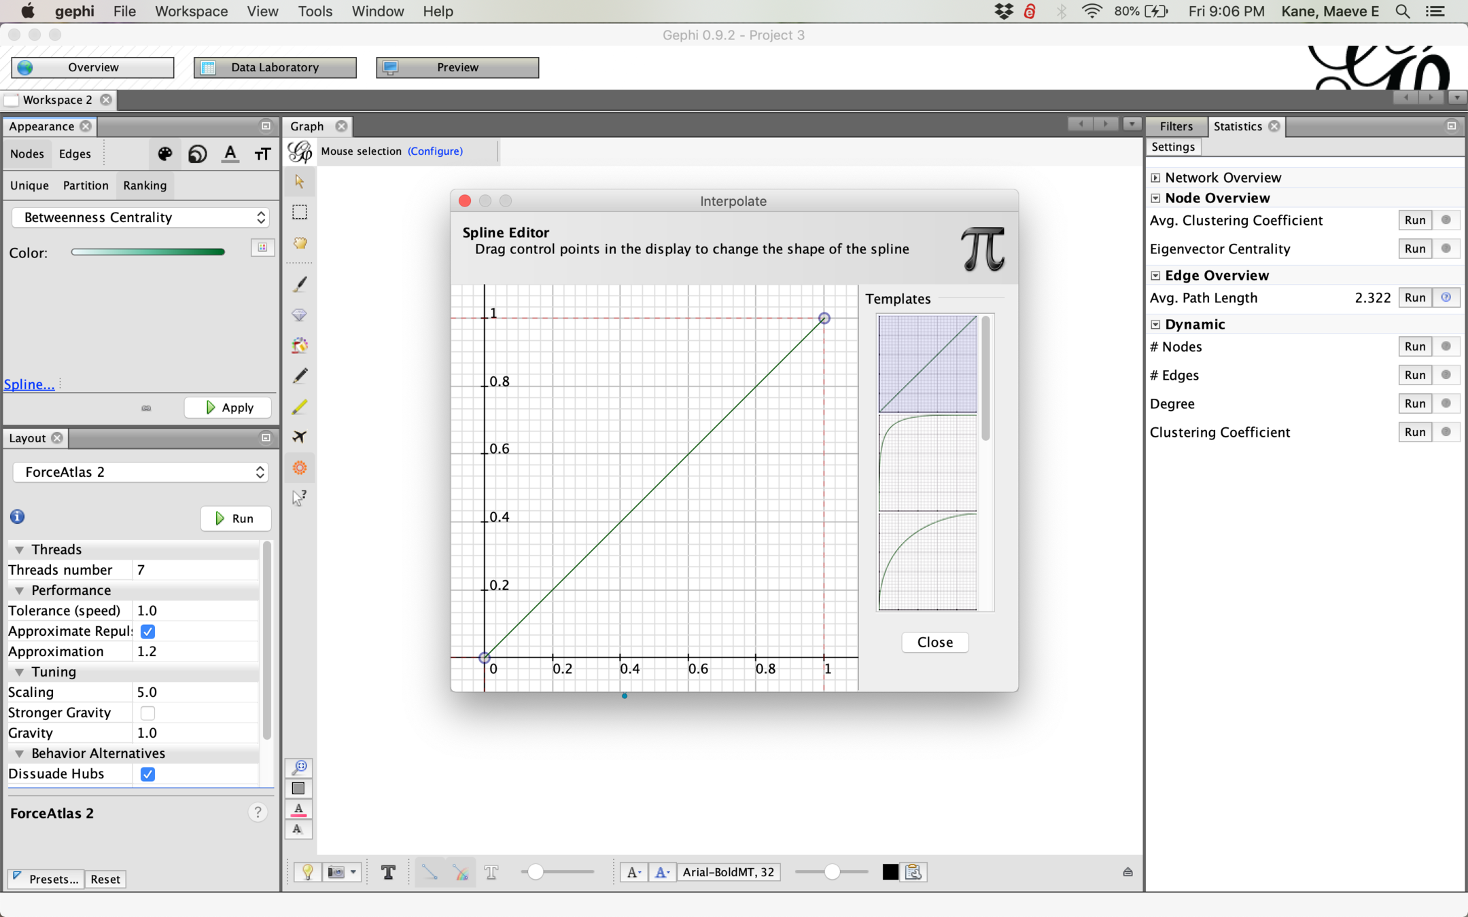Select the label size icon in Appearance
1468x917 pixels.
pyautogui.click(x=262, y=154)
